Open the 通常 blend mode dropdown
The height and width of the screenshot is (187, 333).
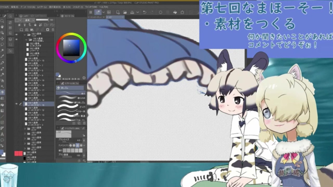point(29,20)
